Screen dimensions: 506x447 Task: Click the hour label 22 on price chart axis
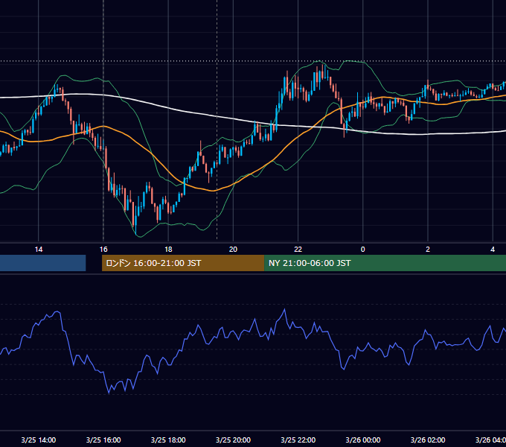tap(298, 250)
